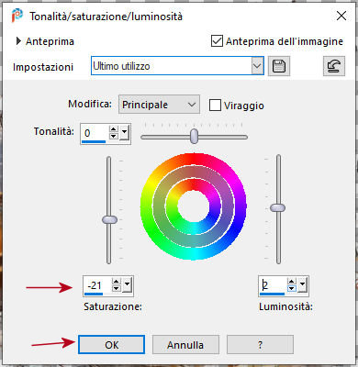The width and height of the screenshot is (358, 367).
Task: Open the Impostazioni presets dropdown
Action: coord(257,66)
